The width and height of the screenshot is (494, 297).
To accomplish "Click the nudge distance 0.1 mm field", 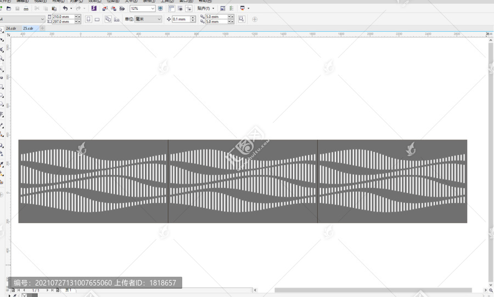I will tap(181, 19).
